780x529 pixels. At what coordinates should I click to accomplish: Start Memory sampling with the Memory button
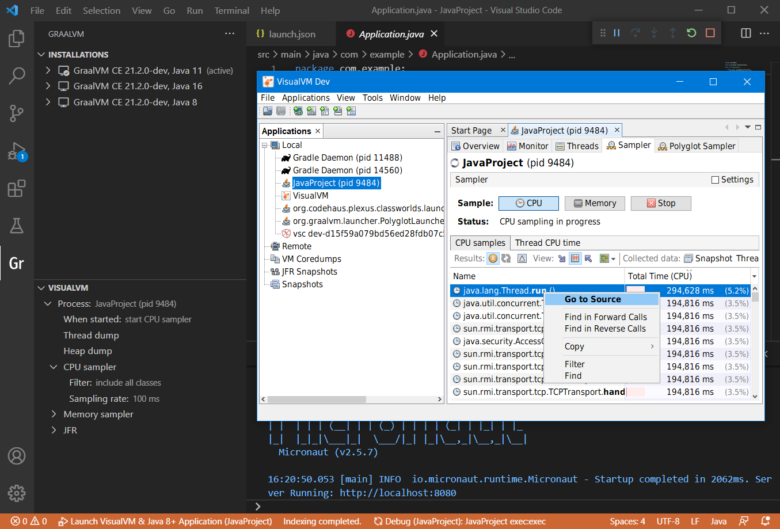[595, 203]
